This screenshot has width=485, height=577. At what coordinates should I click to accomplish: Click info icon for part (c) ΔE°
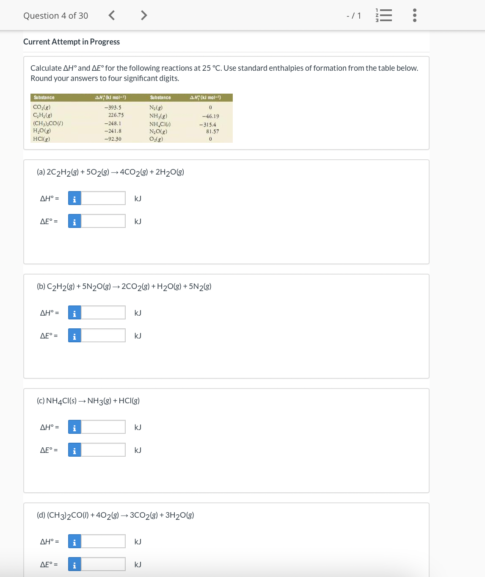pos(74,450)
